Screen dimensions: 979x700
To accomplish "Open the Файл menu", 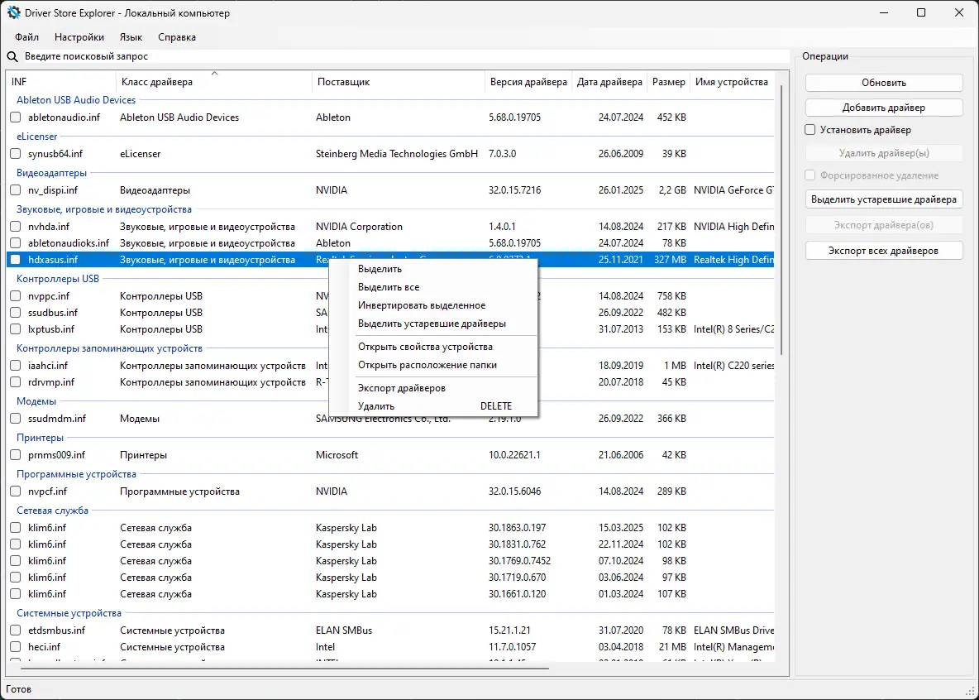I will [x=26, y=37].
